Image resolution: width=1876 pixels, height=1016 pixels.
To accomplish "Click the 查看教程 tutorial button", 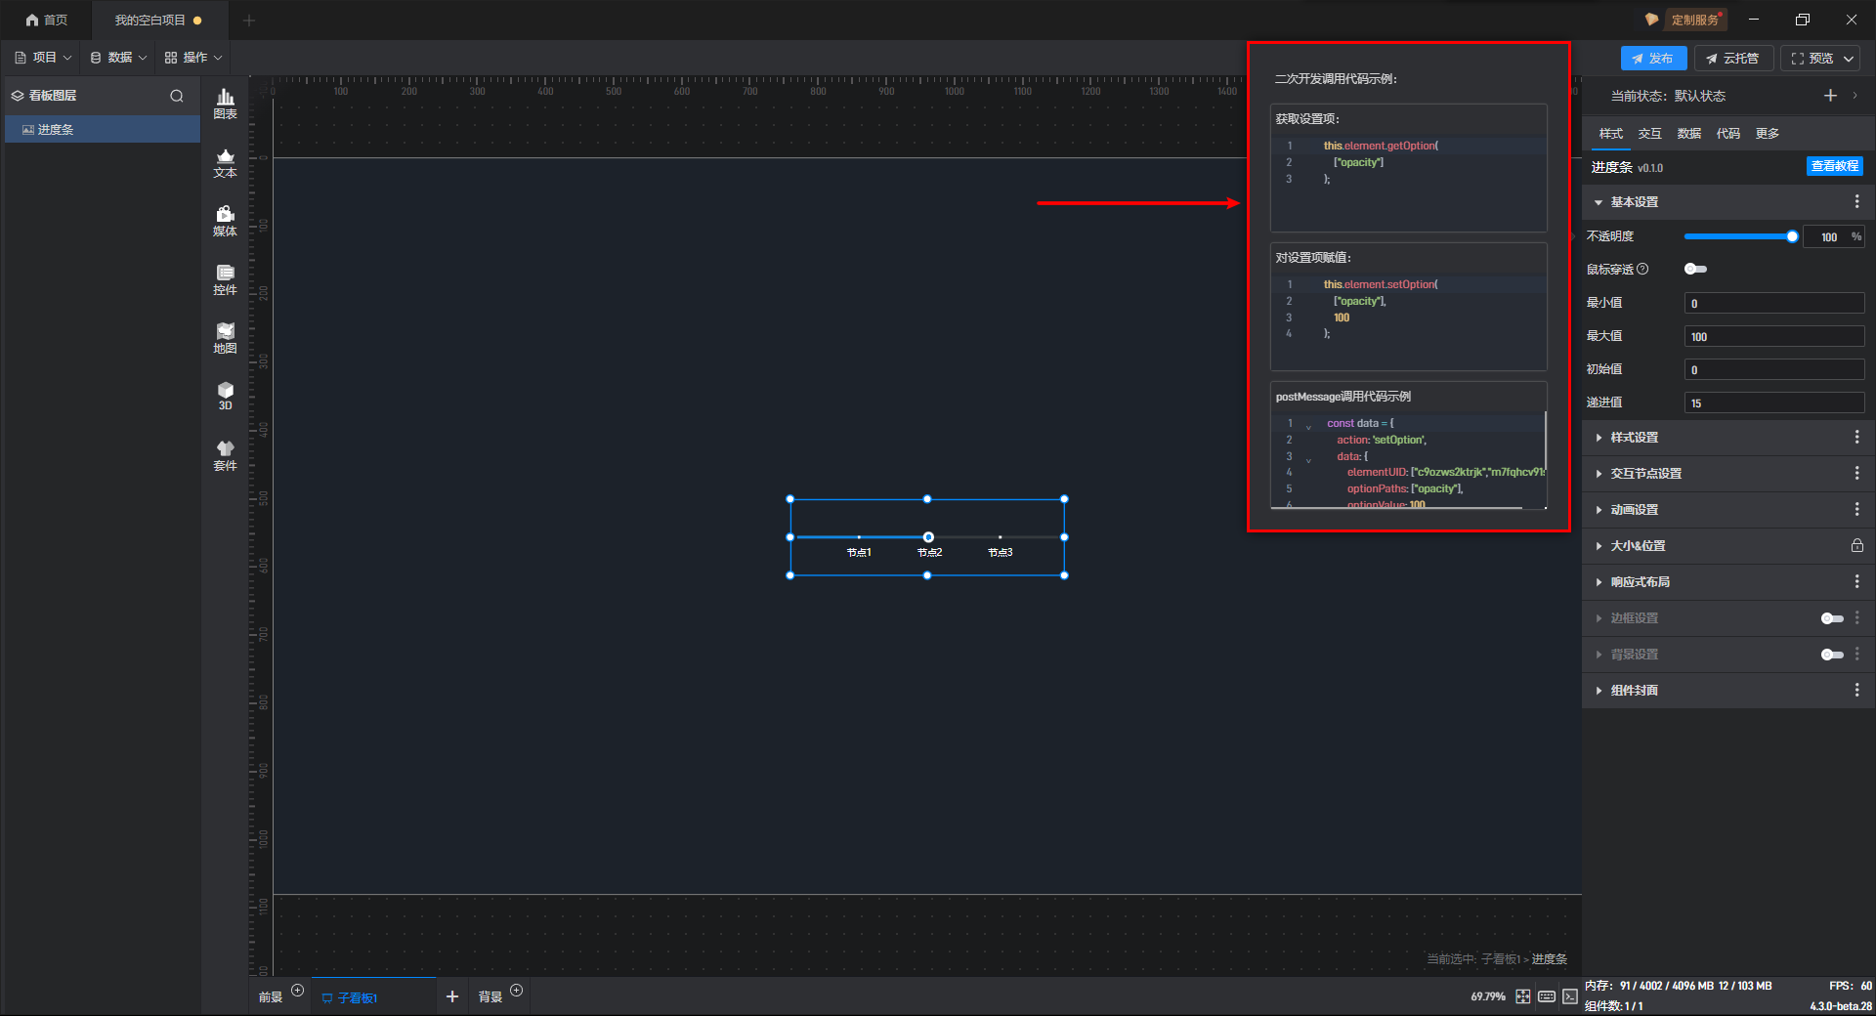I will click(1834, 166).
